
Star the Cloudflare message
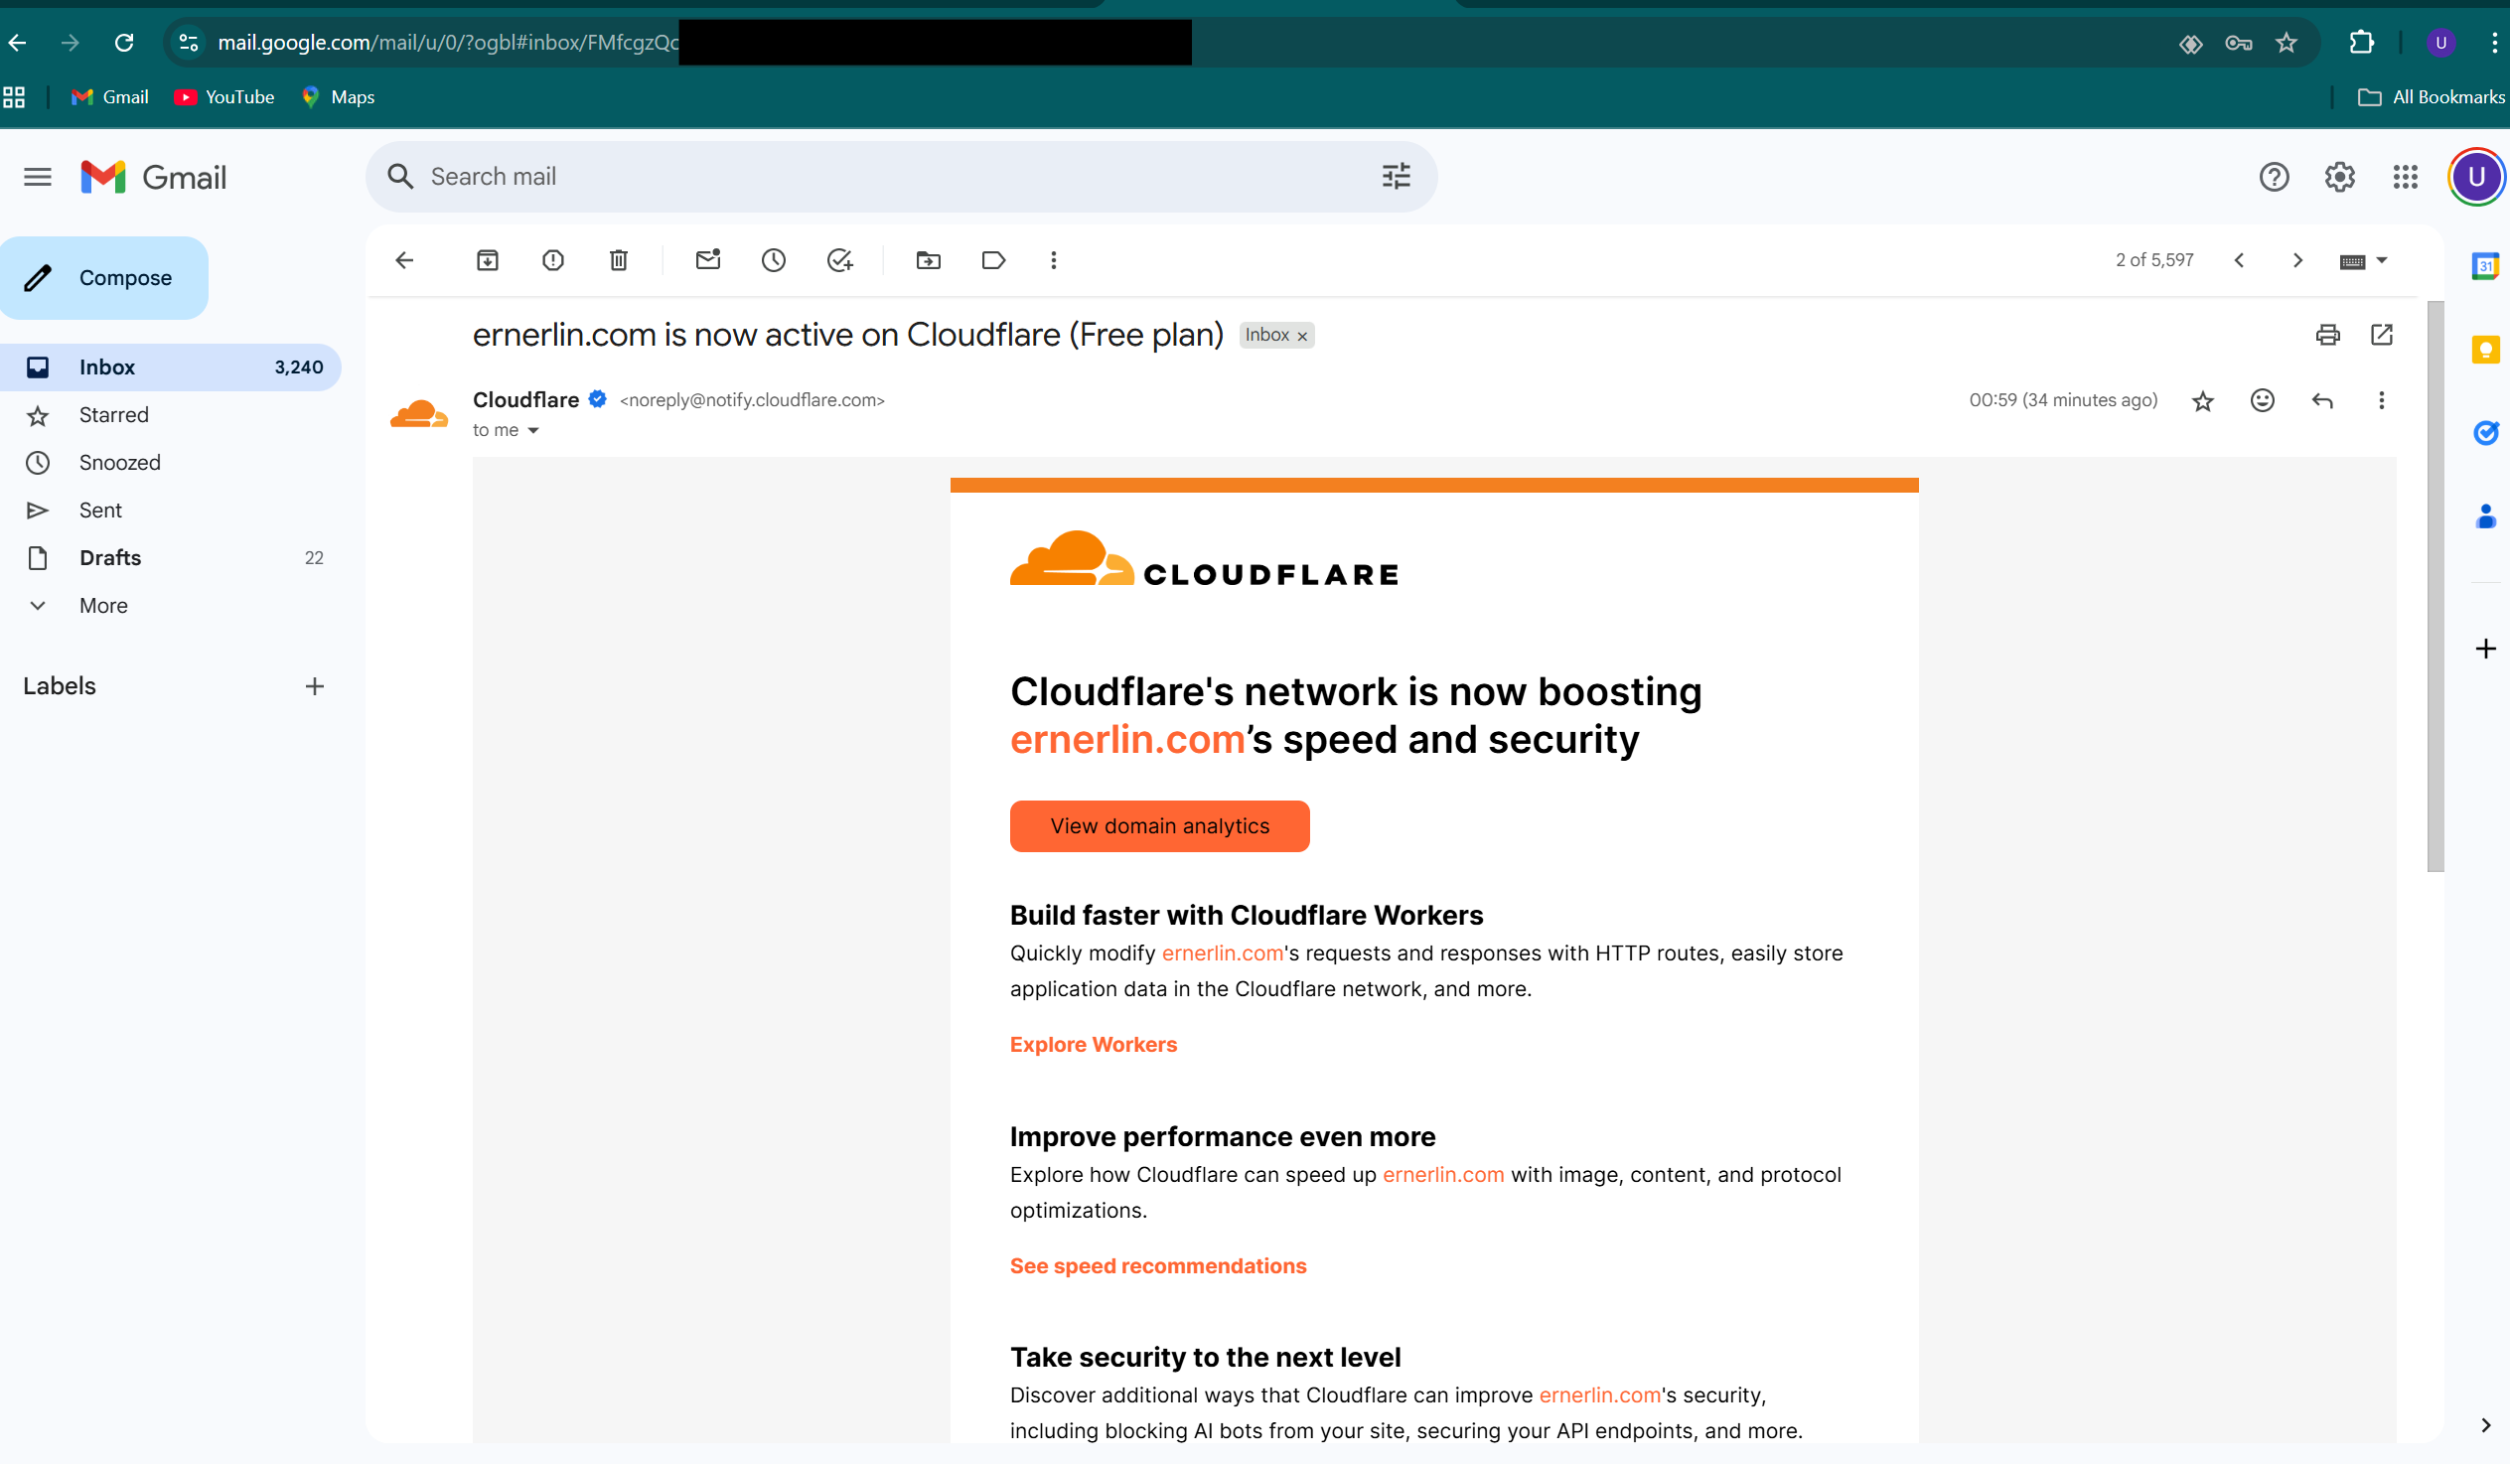click(x=2203, y=400)
